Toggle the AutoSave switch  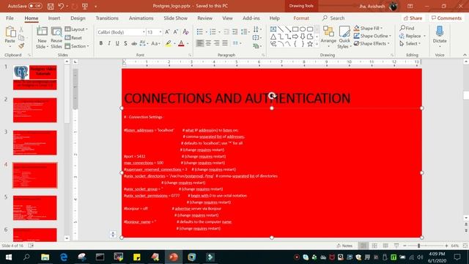(35, 6)
